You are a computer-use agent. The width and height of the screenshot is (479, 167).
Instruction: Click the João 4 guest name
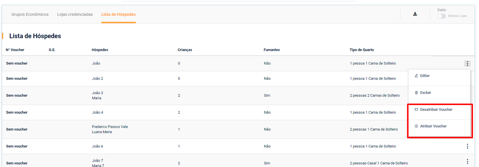click(97, 112)
